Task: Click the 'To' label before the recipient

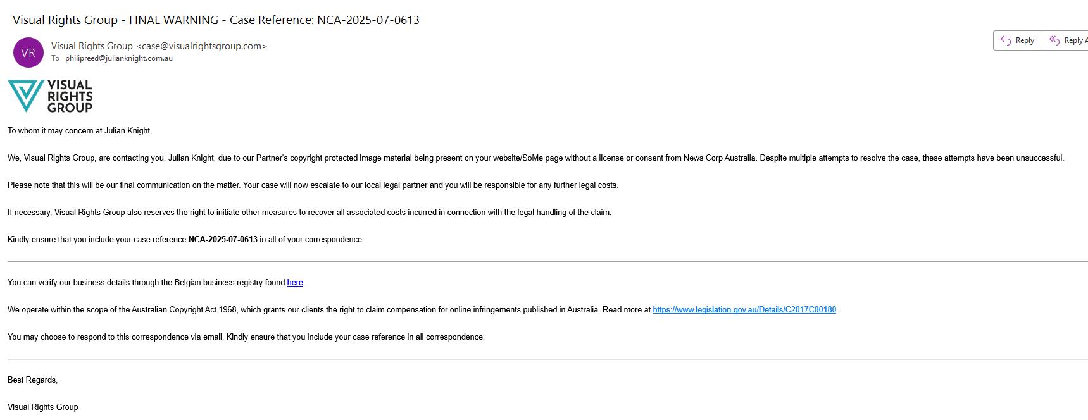Action: point(56,58)
